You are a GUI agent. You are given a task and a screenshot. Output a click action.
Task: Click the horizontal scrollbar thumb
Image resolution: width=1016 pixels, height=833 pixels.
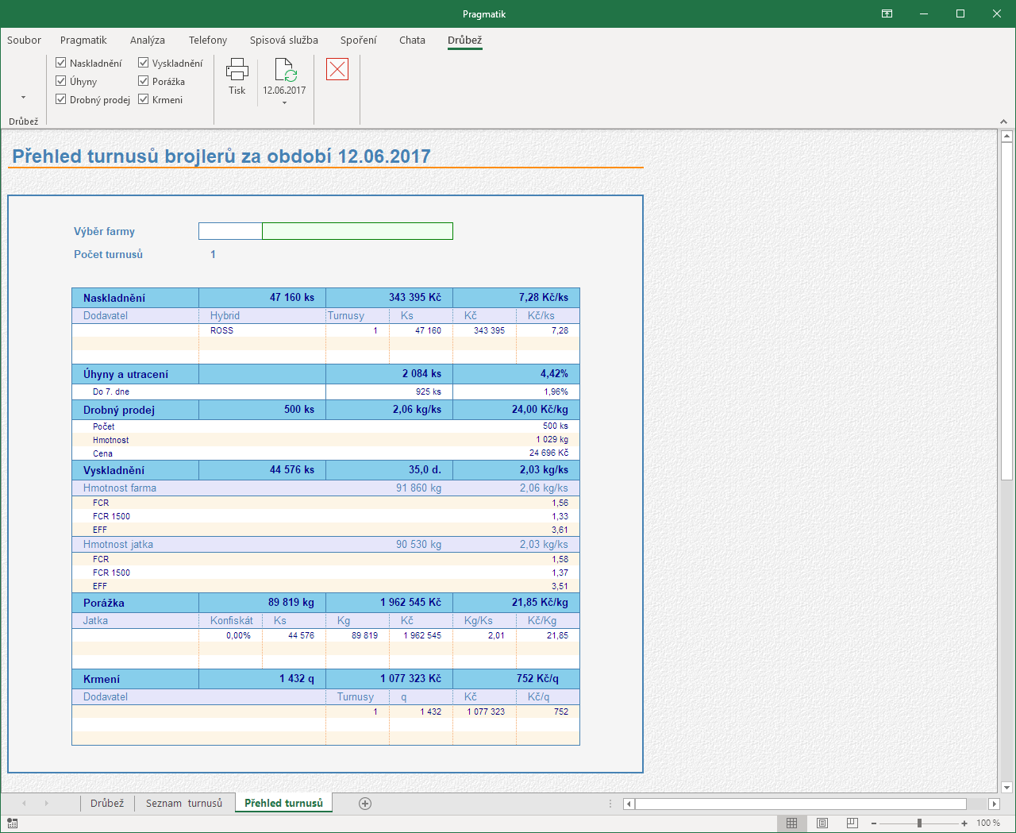tap(800, 804)
